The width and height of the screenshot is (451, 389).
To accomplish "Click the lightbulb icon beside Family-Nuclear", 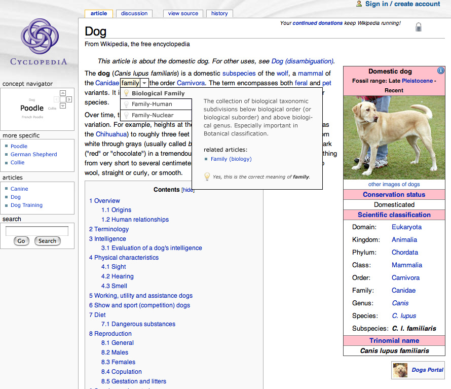I will 126,115.
